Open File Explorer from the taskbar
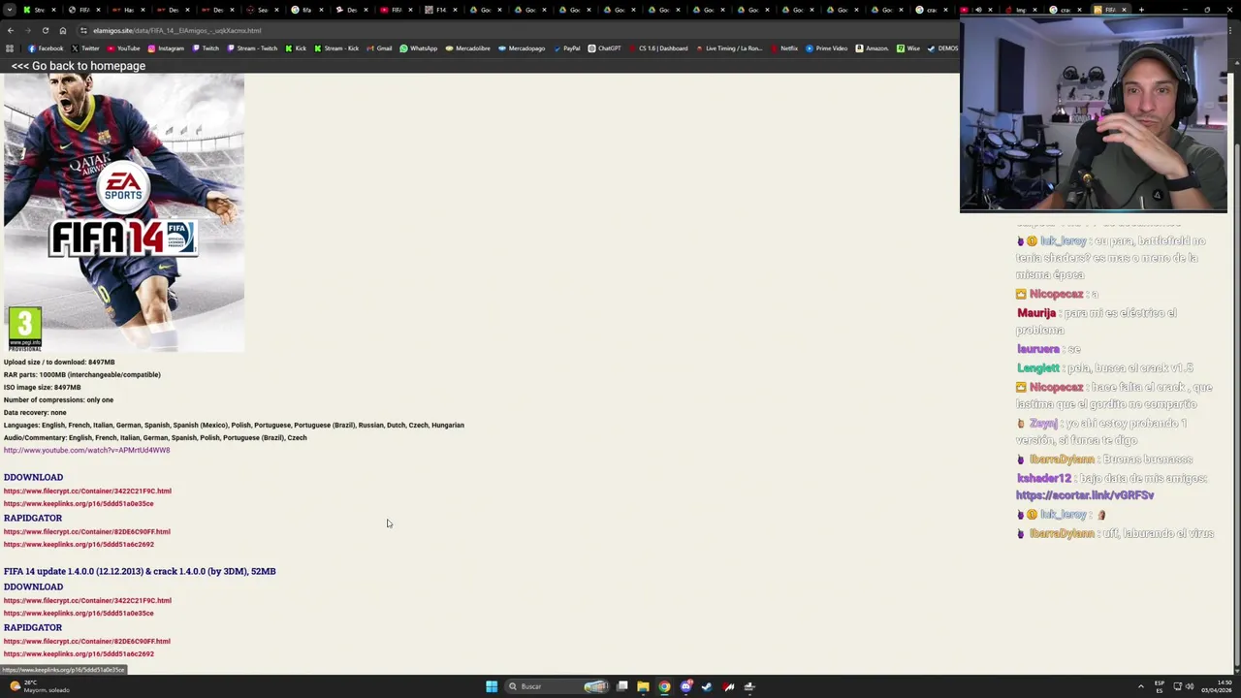The image size is (1241, 698). point(643,686)
